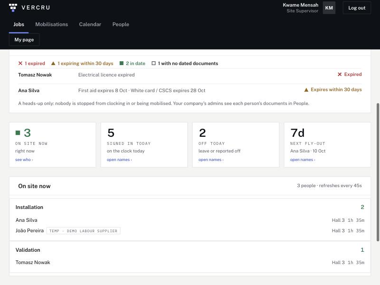Open names for Signed In Today

coord(119,160)
